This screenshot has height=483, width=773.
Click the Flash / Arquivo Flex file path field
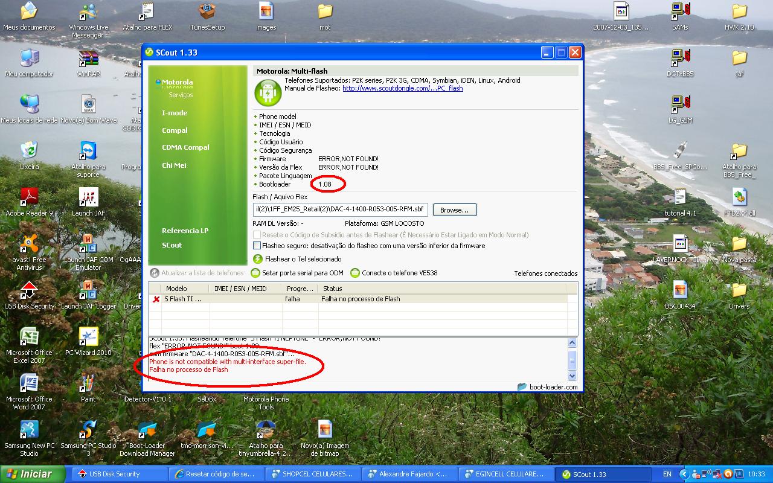[x=341, y=210]
